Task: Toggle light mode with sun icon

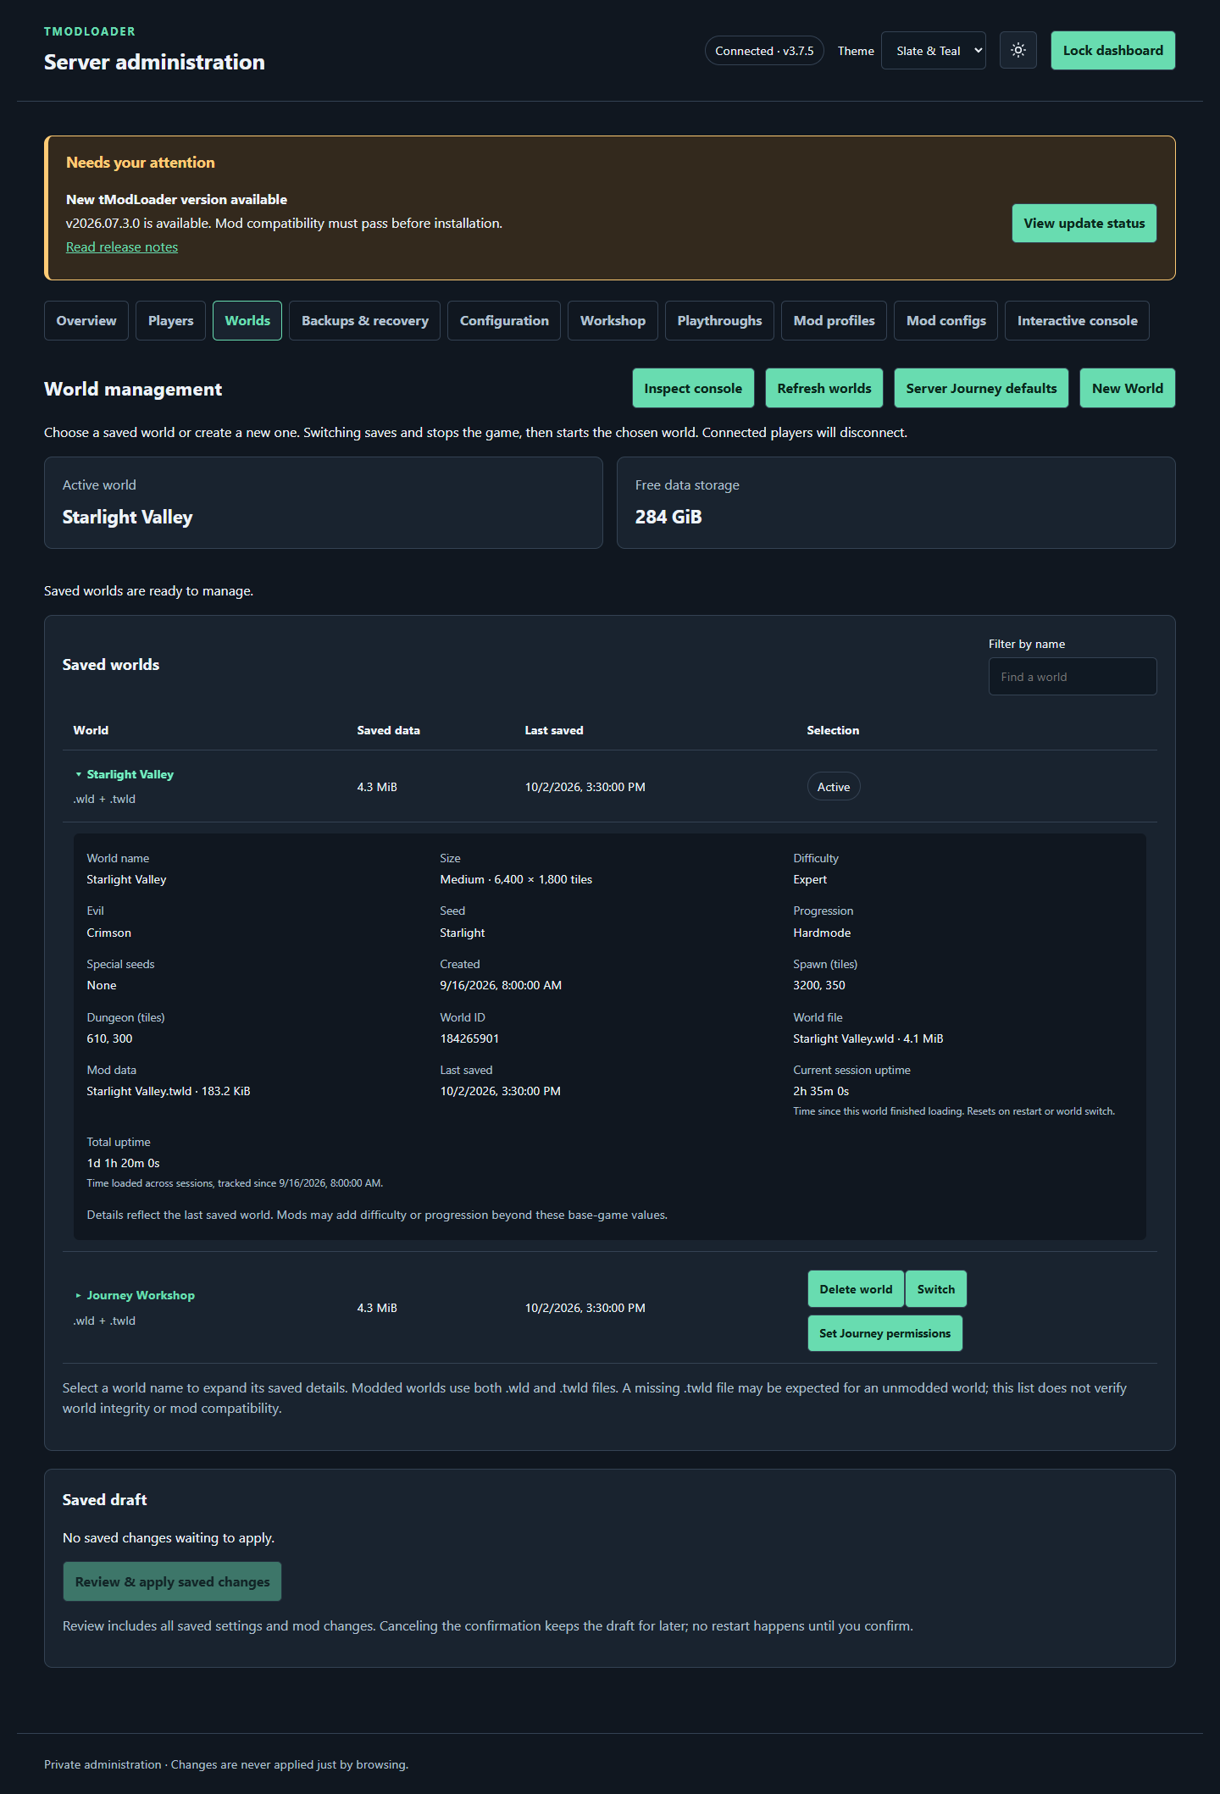Action: tap(1018, 50)
